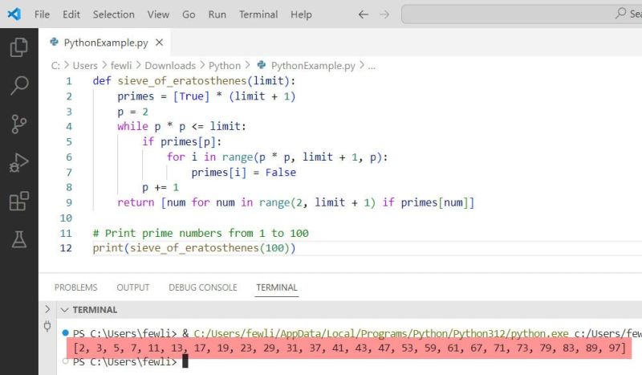Viewport: 642px width, 375px height.
Task: Click the Users breadcrumb segment
Action: (x=85, y=66)
